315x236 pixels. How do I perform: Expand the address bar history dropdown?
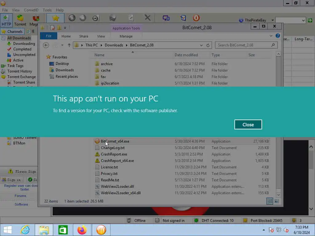[201, 45]
